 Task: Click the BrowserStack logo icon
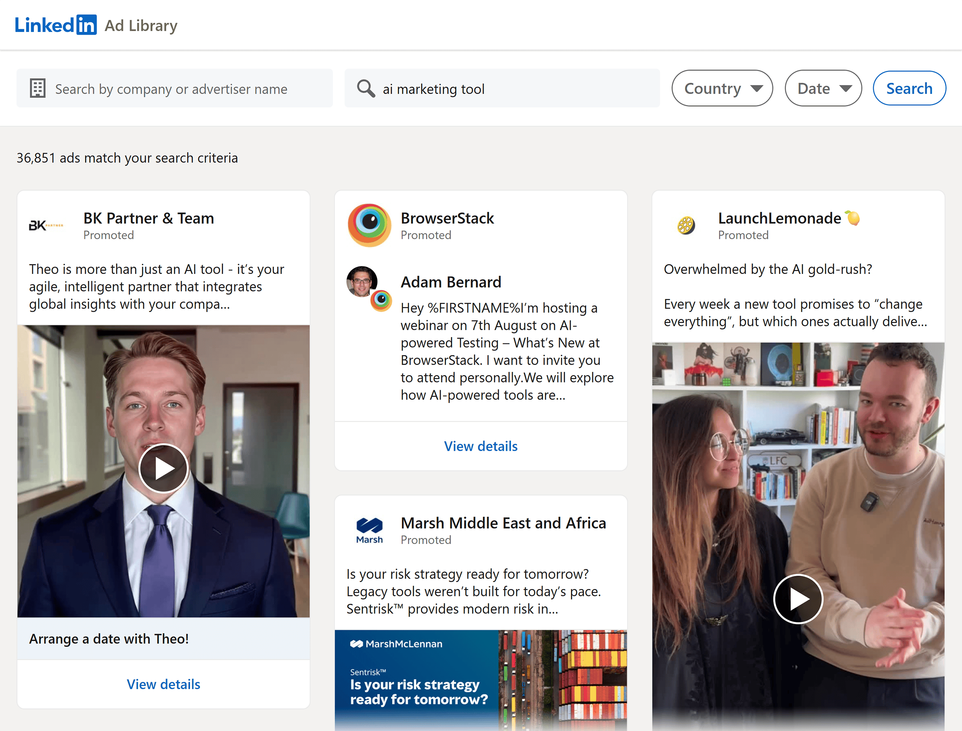point(369,225)
